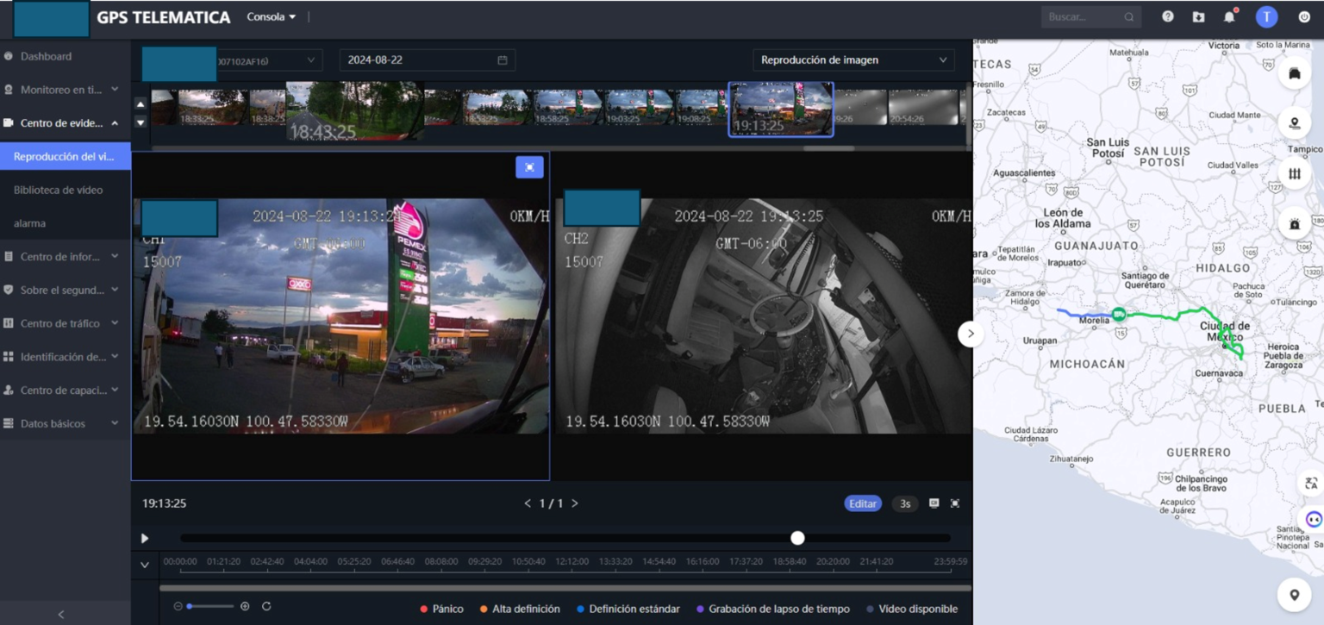The image size is (1324, 625).
Task: Click the fullscreen icon on camera CH1
Action: pos(529,167)
